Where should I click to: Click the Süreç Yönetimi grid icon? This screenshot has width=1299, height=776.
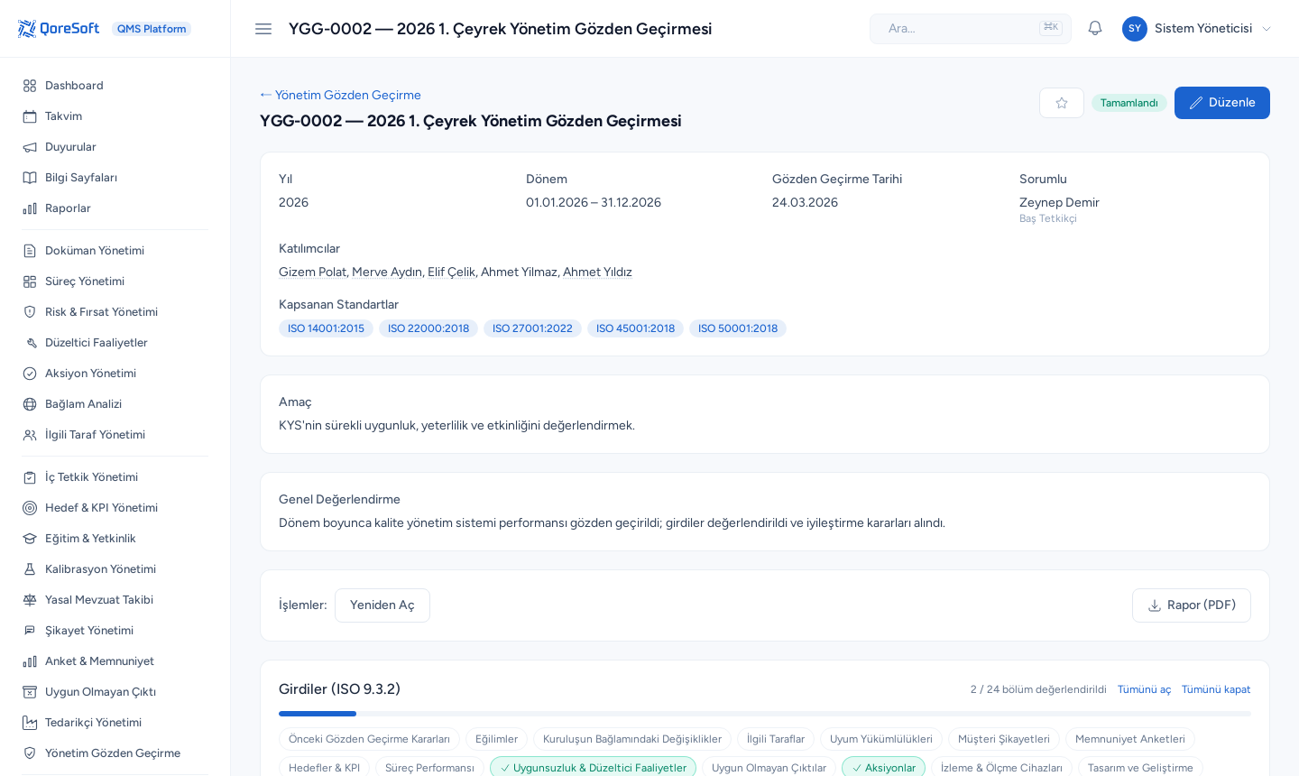(x=30, y=282)
